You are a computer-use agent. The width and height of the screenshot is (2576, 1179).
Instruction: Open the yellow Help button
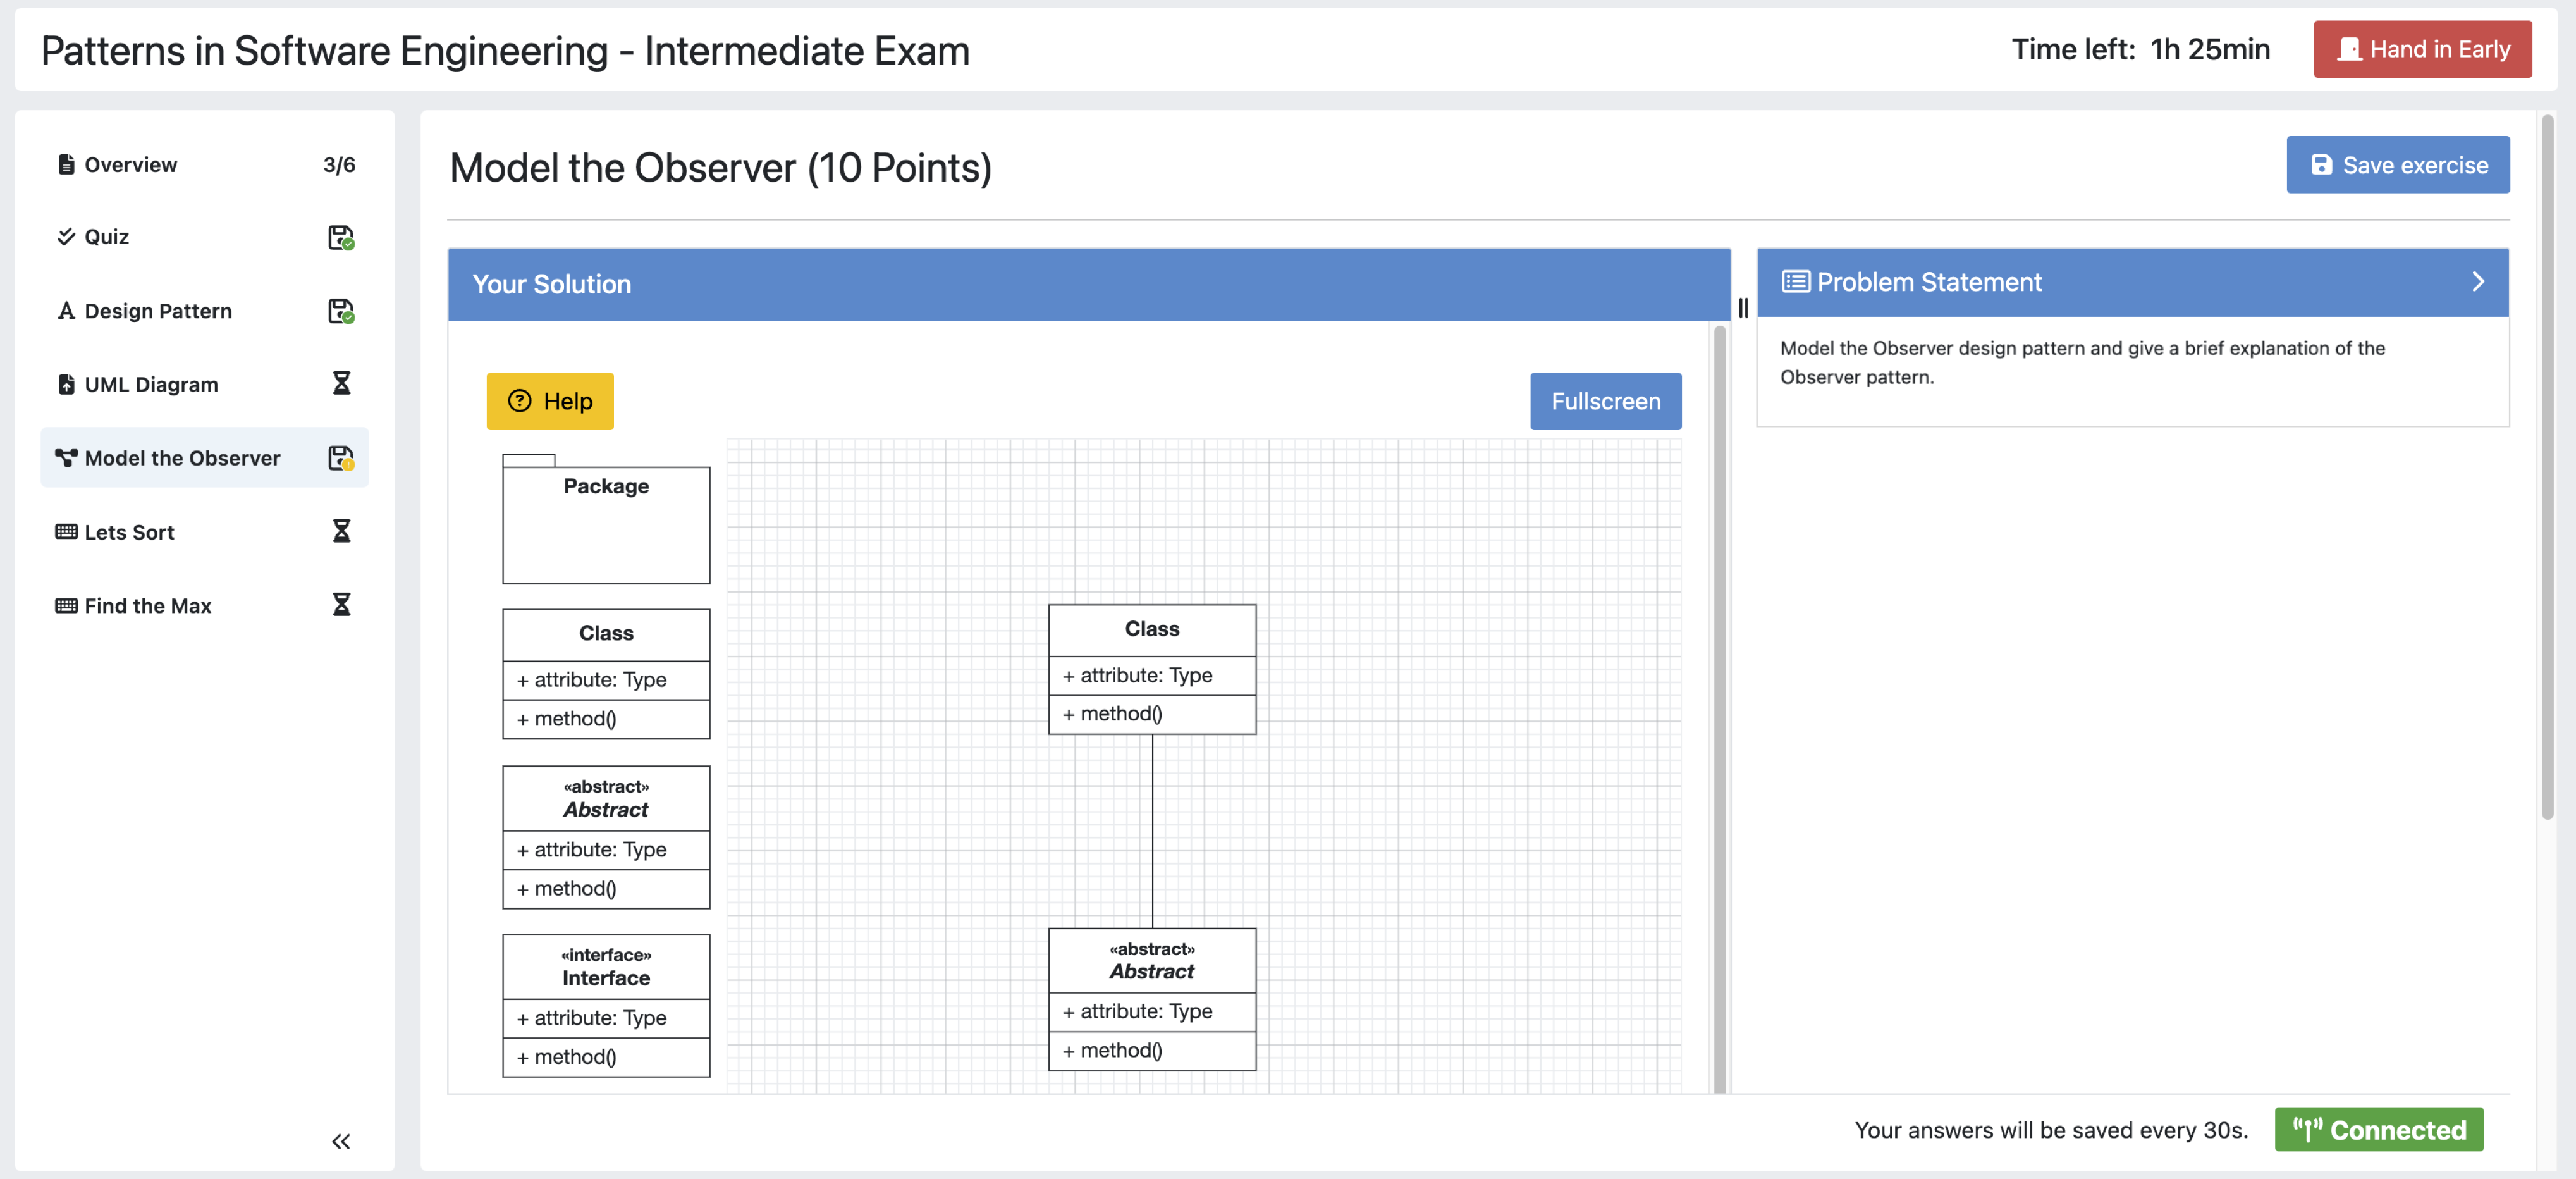550,401
